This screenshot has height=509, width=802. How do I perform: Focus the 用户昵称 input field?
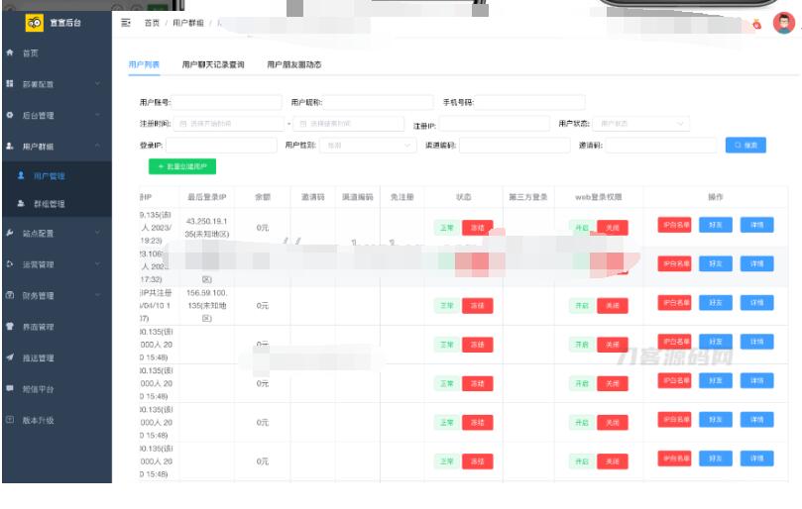(378, 102)
